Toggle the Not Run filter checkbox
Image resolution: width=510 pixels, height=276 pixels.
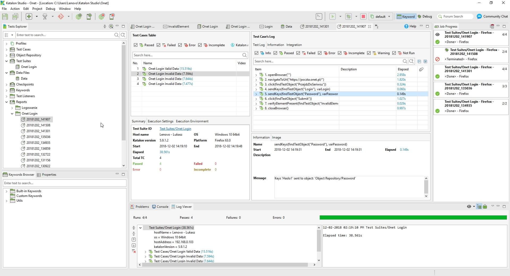[394, 53]
